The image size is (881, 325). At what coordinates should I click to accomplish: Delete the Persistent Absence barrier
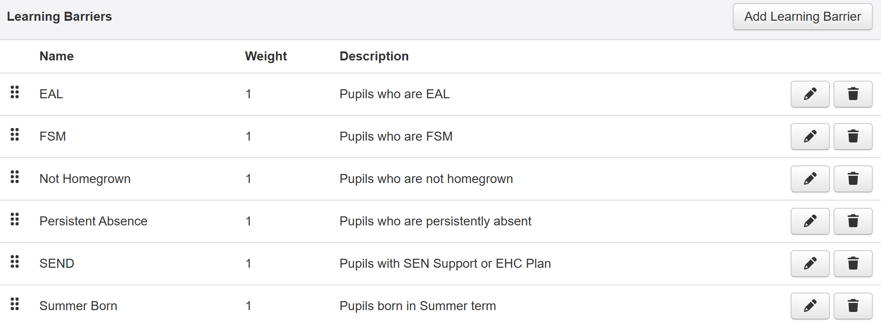853,221
